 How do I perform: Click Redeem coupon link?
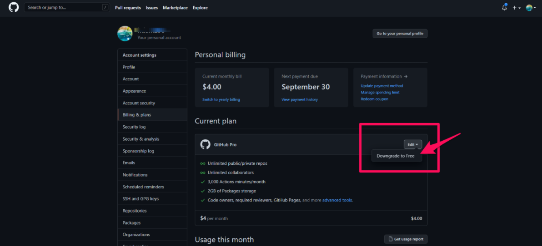[374, 99]
